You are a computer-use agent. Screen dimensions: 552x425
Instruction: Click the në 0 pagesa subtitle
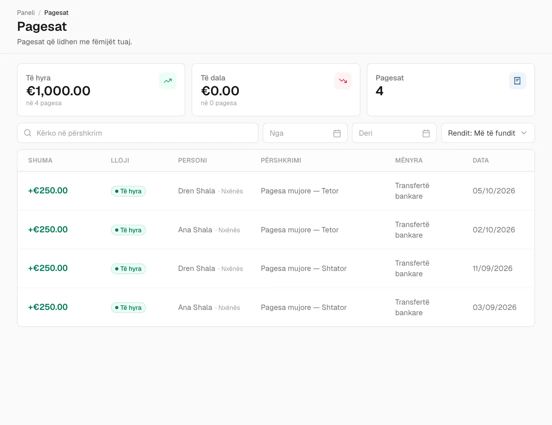pyautogui.click(x=219, y=103)
